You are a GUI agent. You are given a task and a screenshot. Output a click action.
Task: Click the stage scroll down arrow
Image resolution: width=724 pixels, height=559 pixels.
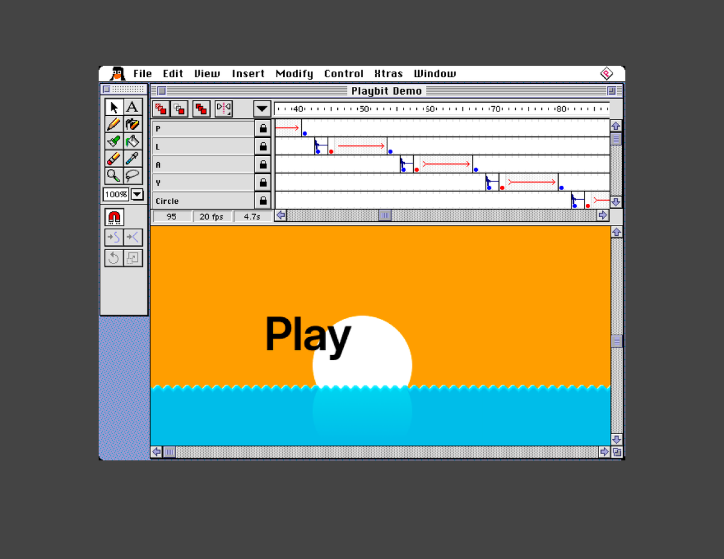pos(617,440)
